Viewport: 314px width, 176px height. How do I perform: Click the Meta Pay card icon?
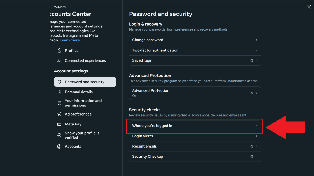59,124
